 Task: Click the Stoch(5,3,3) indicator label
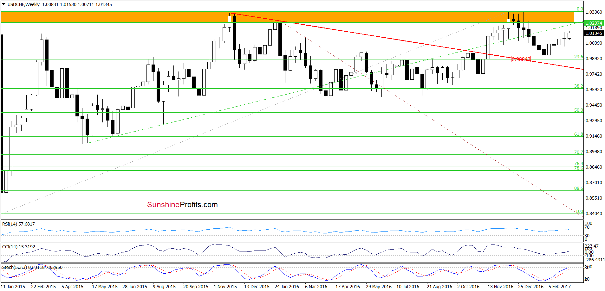[32, 267]
